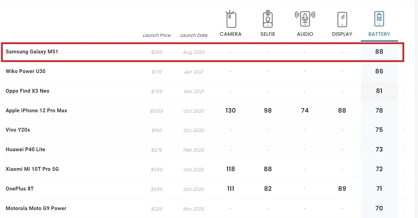Viewport: 418px width, 218px height.
Task: Switch to the BATTERY ranking tab
Action: (379, 34)
